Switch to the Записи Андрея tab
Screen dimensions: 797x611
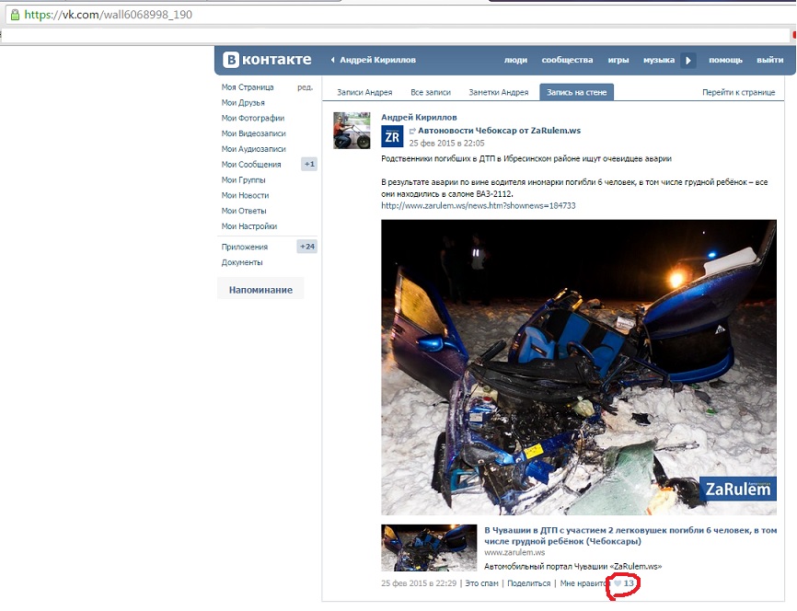point(364,92)
